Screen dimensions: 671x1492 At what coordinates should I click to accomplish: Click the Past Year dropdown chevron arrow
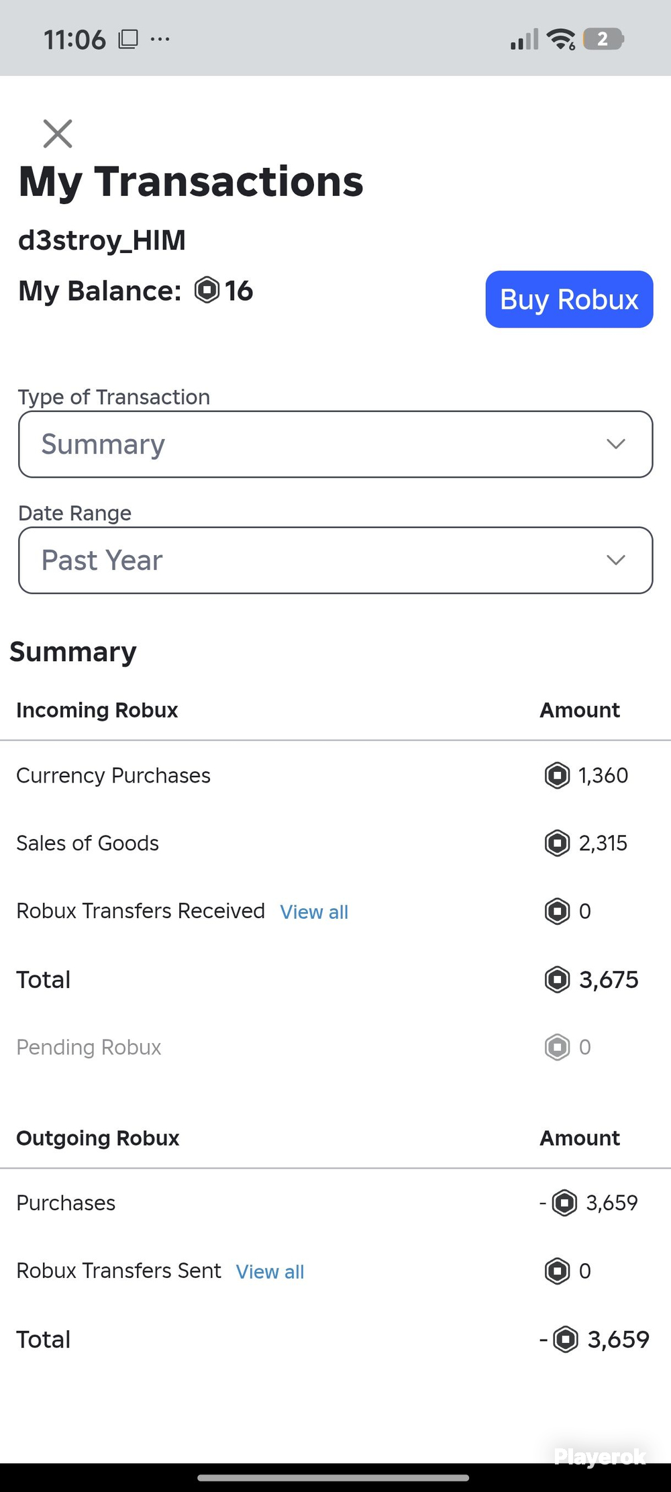coord(616,560)
